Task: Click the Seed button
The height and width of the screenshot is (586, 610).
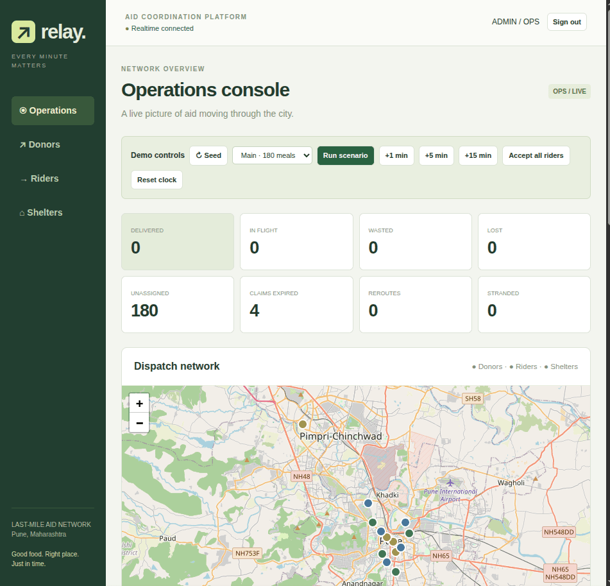Action: coord(208,155)
